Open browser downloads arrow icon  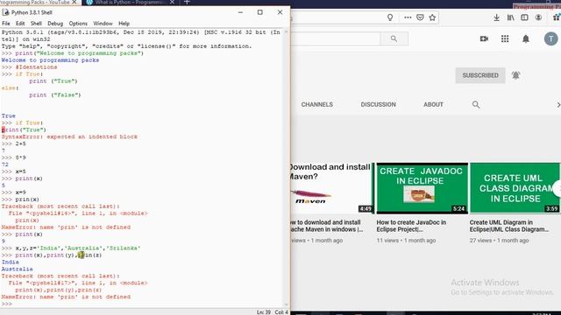[496, 17]
